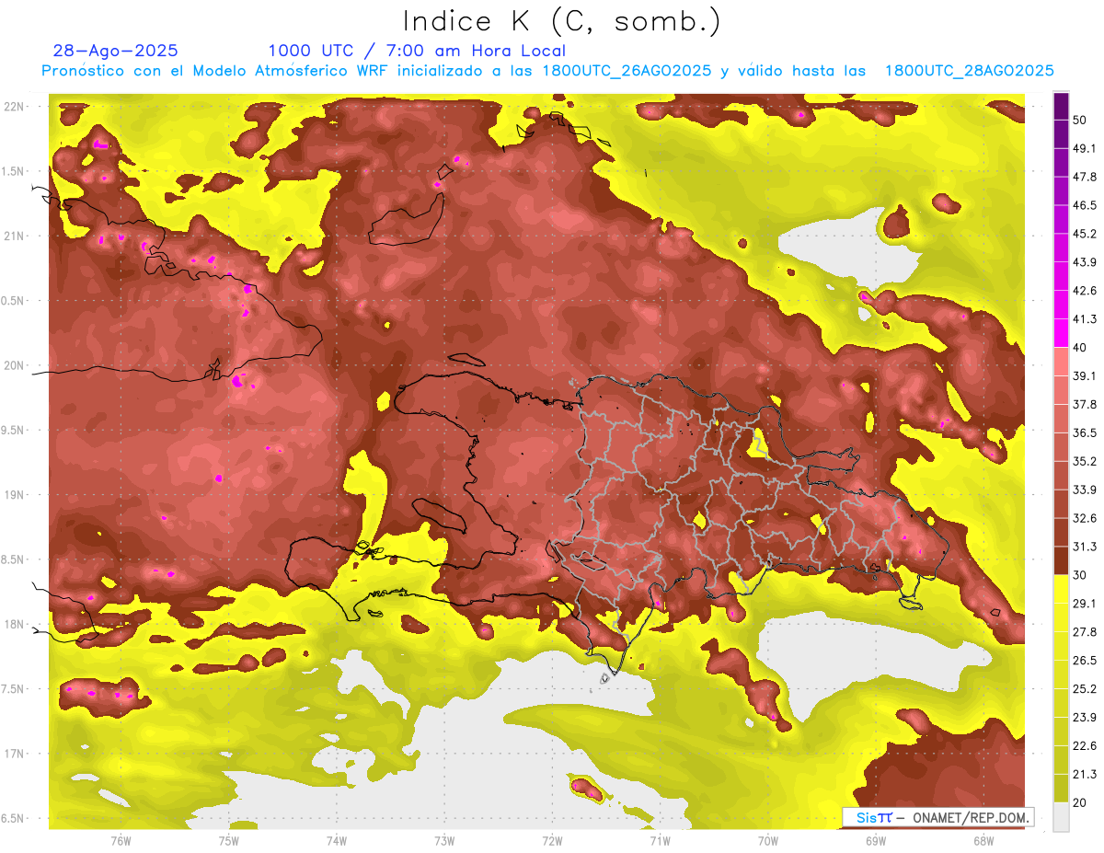Screen dimensions: 1104x853
Task: Click the title "Indice K (C, somb.)"
Action: click(x=561, y=21)
